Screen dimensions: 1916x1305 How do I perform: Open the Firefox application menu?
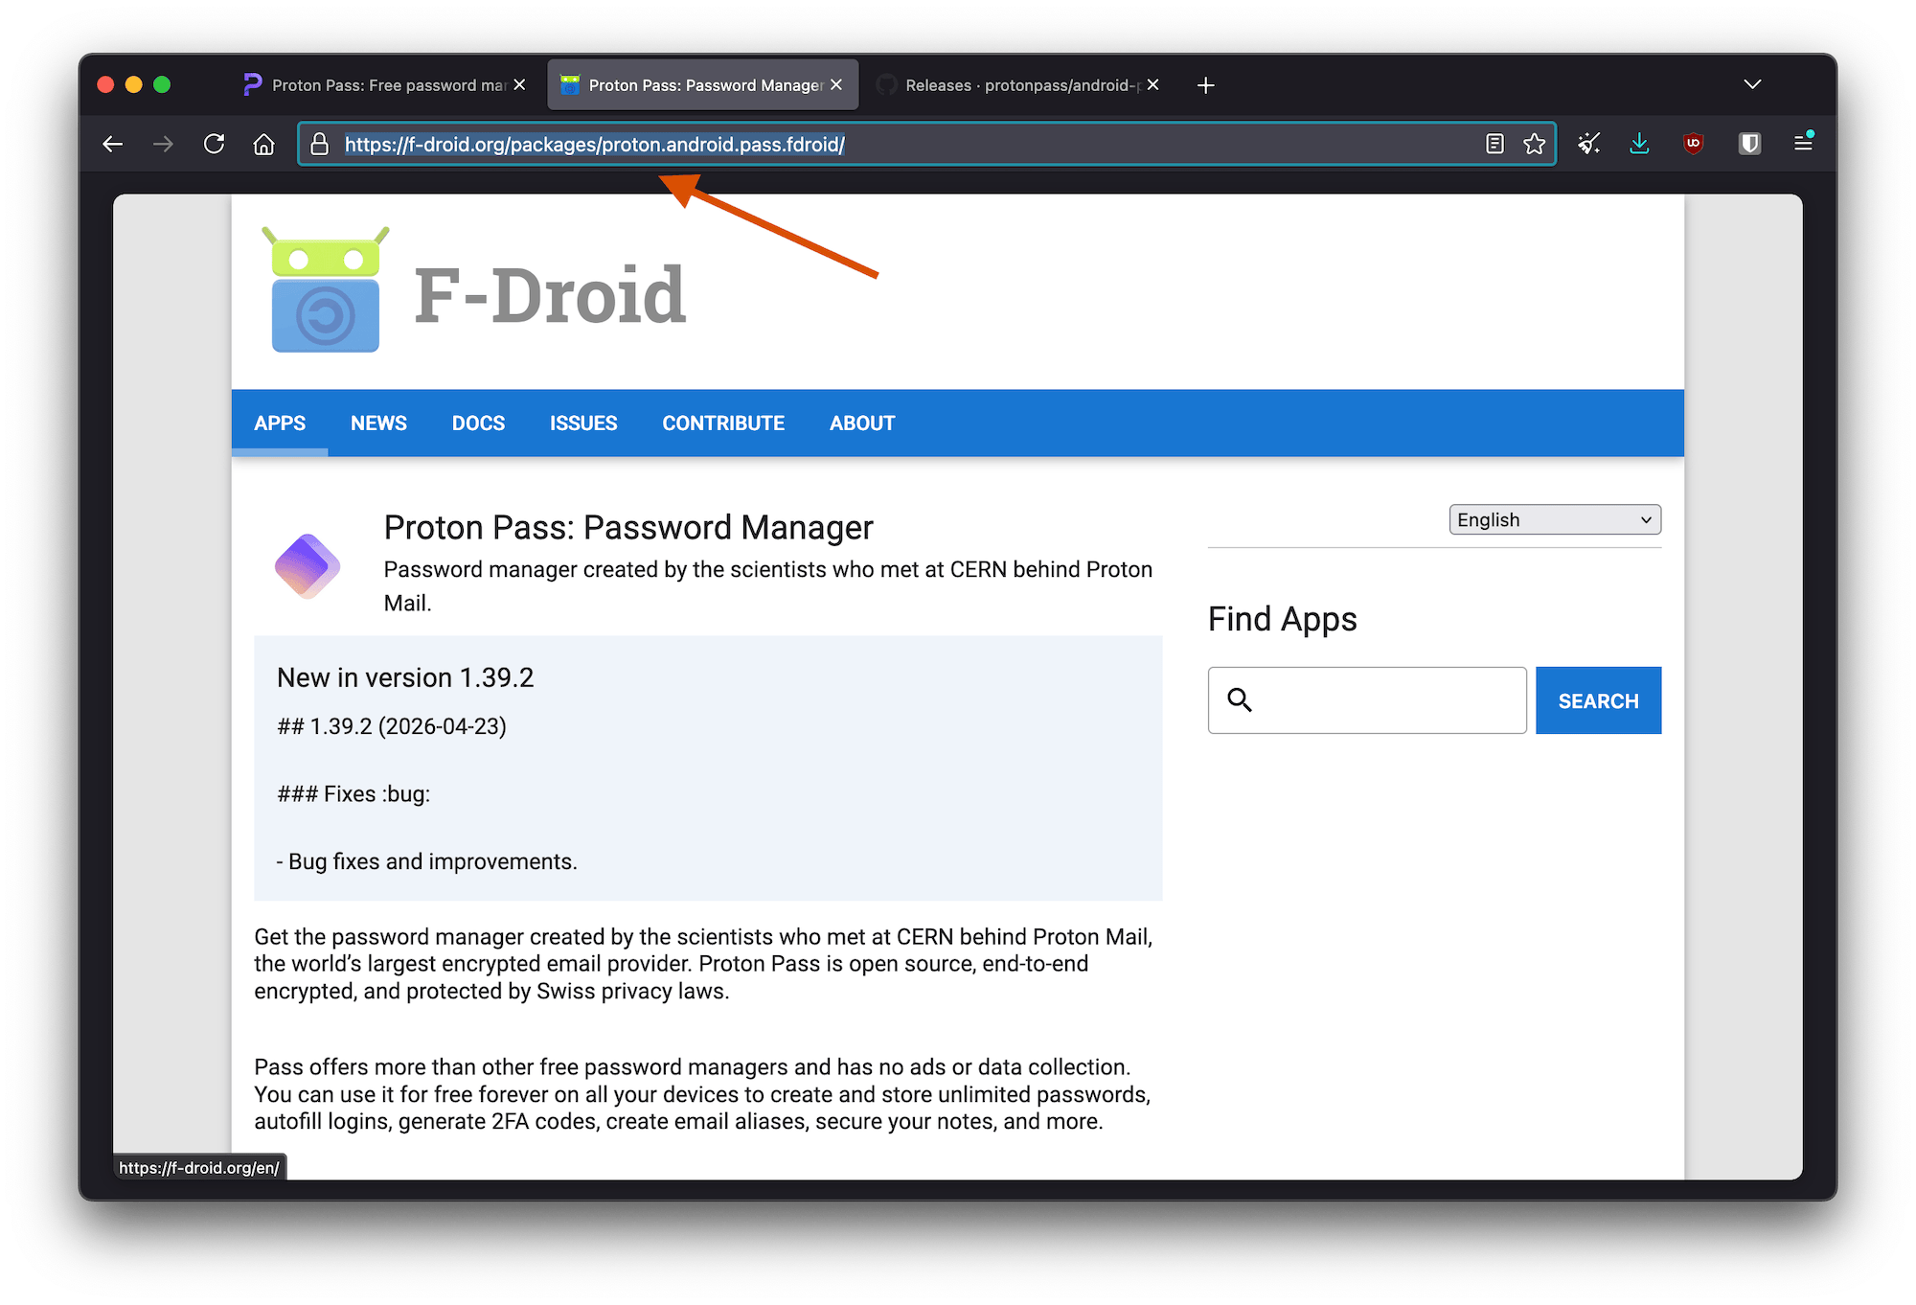coord(1803,143)
